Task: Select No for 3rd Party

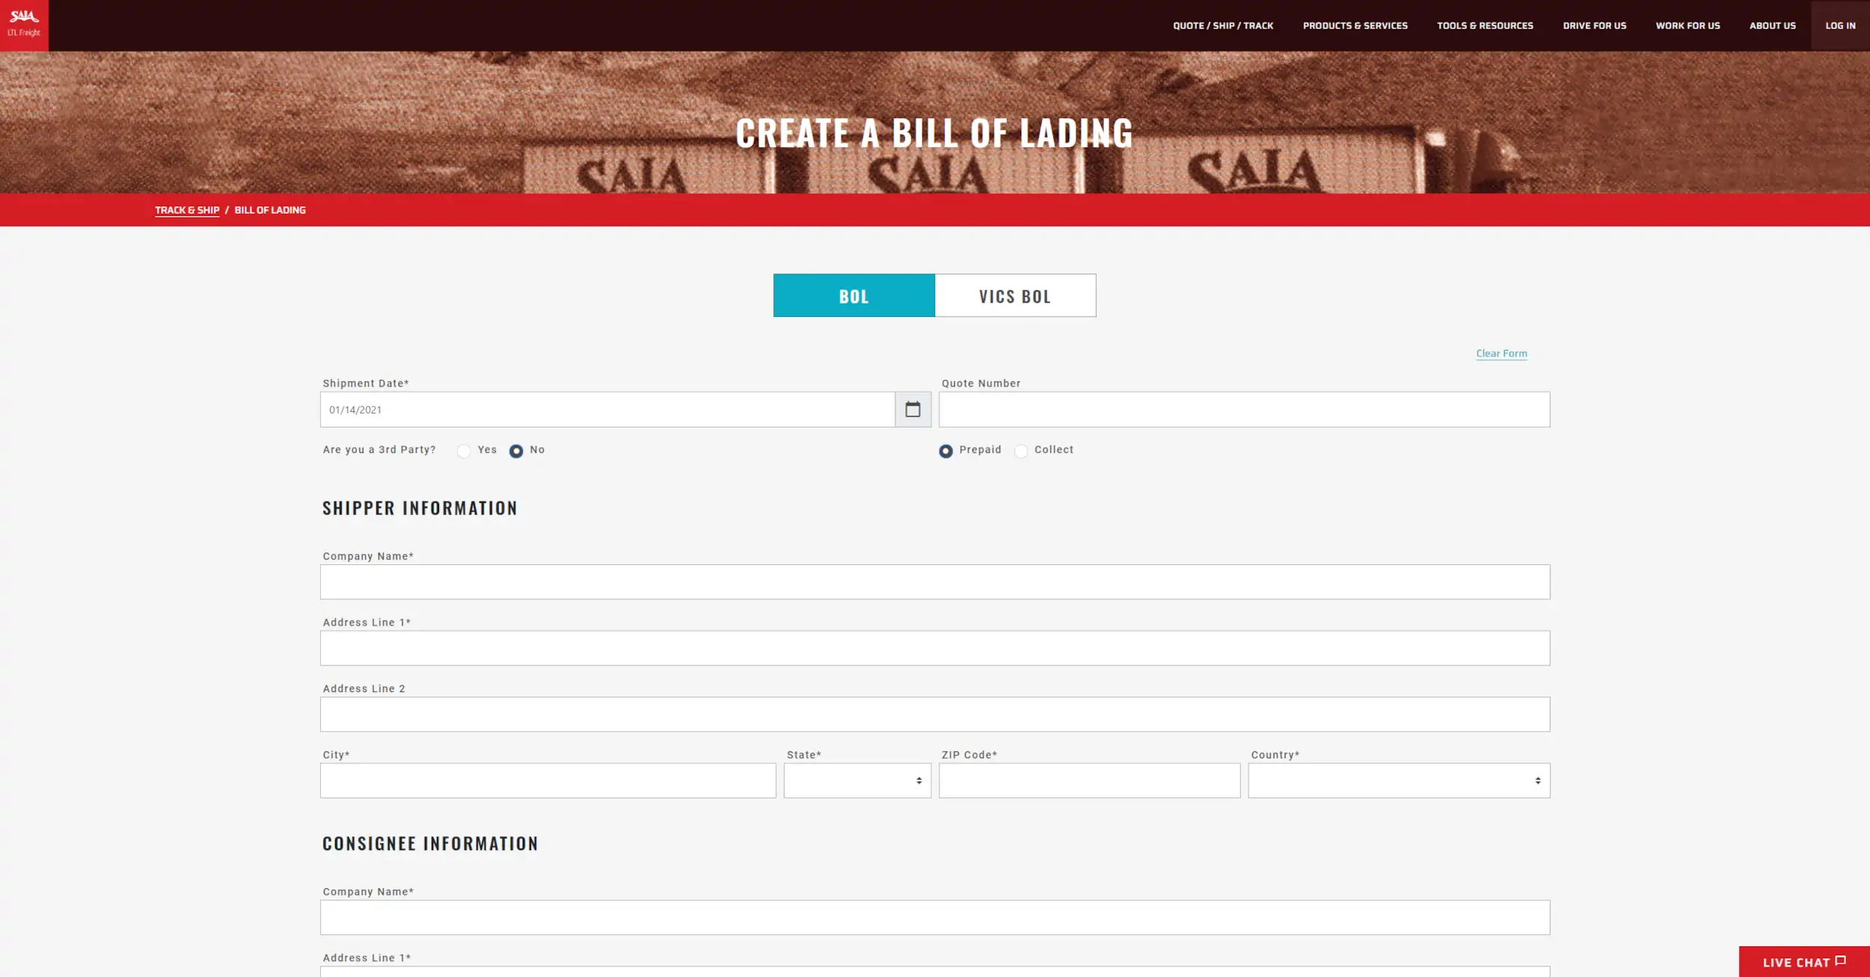Action: click(516, 451)
